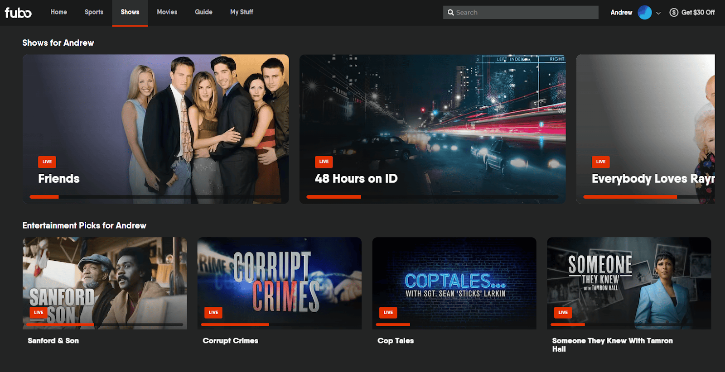Click the Search input field
The height and width of the screenshot is (372, 725).
pos(521,13)
